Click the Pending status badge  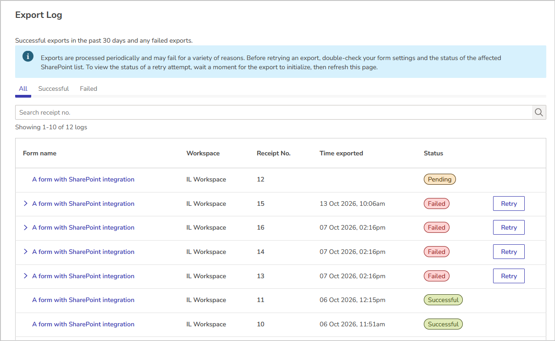(x=439, y=179)
